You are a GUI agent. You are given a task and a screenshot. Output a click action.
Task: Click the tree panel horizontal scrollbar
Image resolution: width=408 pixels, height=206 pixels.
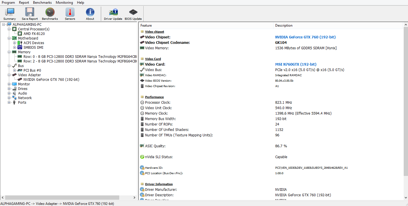[62, 197]
